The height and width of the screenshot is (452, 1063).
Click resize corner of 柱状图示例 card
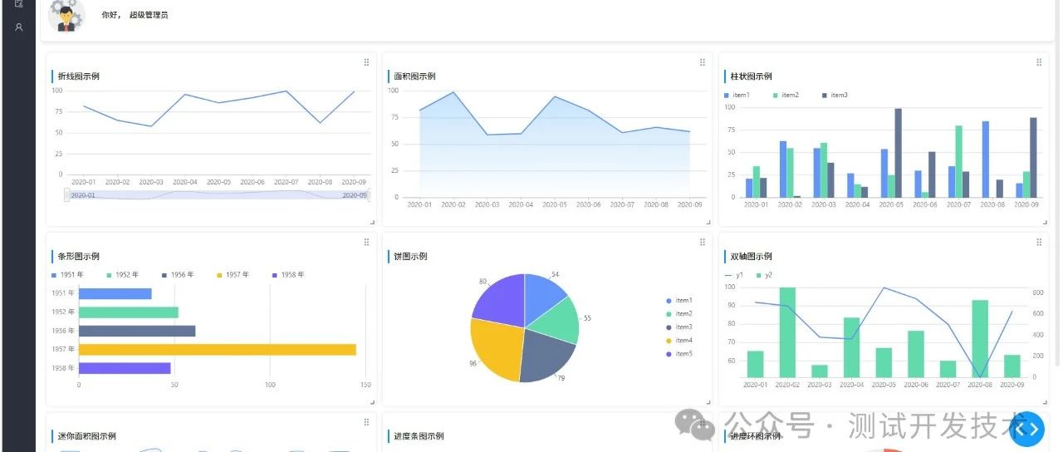1045,222
